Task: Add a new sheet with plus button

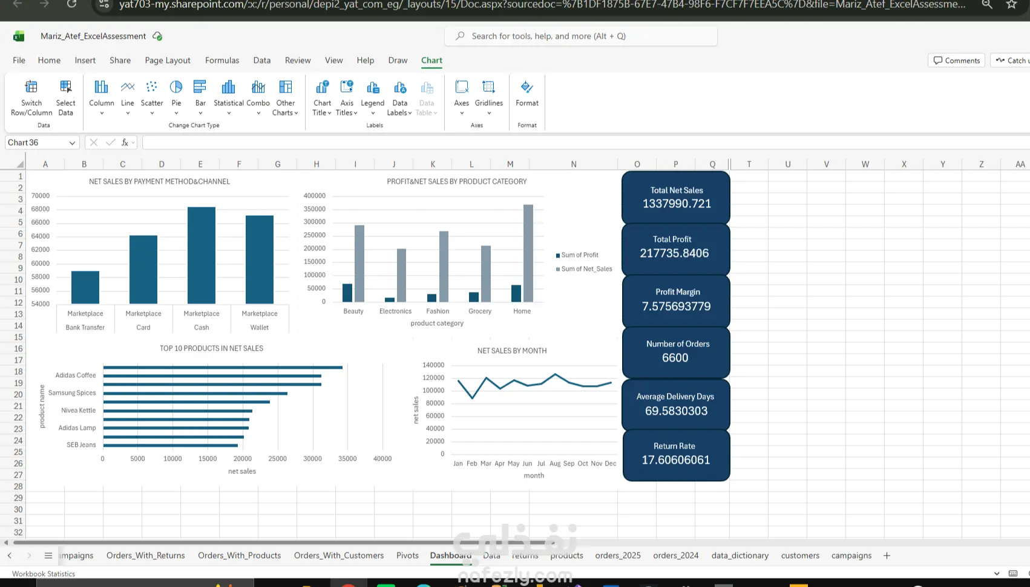Action: coord(887,556)
